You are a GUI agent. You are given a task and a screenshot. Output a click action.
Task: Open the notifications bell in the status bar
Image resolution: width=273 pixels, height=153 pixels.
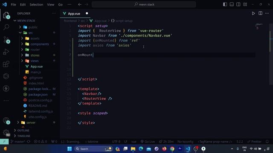267,142
